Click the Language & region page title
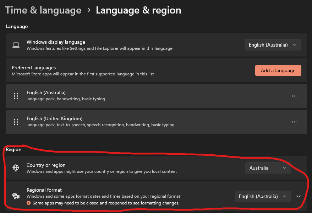The image size is (312, 213). [138, 10]
